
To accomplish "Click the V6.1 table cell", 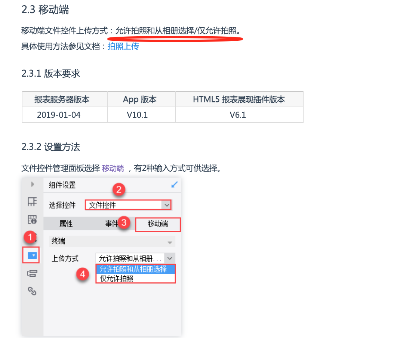I will click(239, 115).
